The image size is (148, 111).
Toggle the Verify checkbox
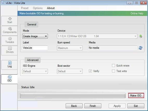coord(90,71)
